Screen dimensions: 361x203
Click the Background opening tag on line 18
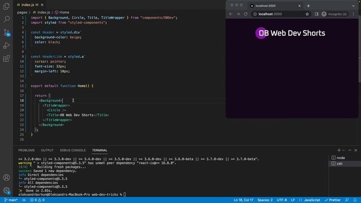tap(50, 100)
